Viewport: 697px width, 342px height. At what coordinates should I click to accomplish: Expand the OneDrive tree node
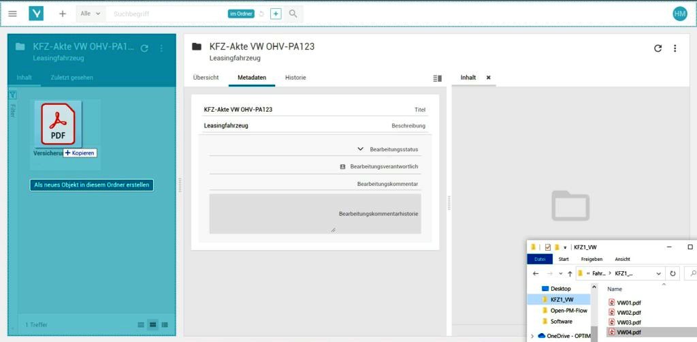click(x=532, y=336)
